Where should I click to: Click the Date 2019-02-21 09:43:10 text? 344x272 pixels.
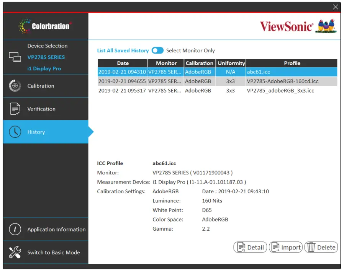coord(236,191)
